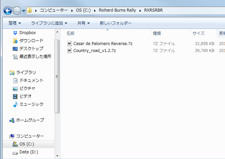Go back with the Back arrow button
This screenshot has width=225, height=159.
tap(8, 11)
